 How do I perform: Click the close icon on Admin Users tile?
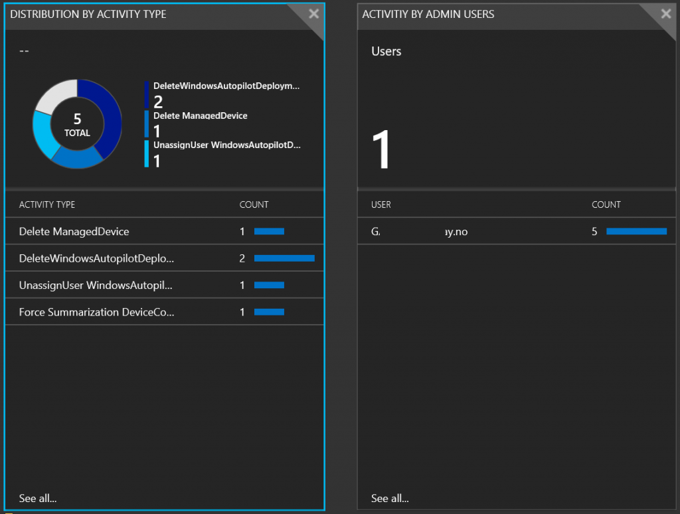click(666, 14)
